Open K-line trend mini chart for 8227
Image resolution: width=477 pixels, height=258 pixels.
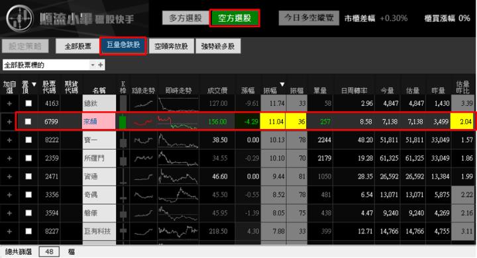(x=143, y=232)
